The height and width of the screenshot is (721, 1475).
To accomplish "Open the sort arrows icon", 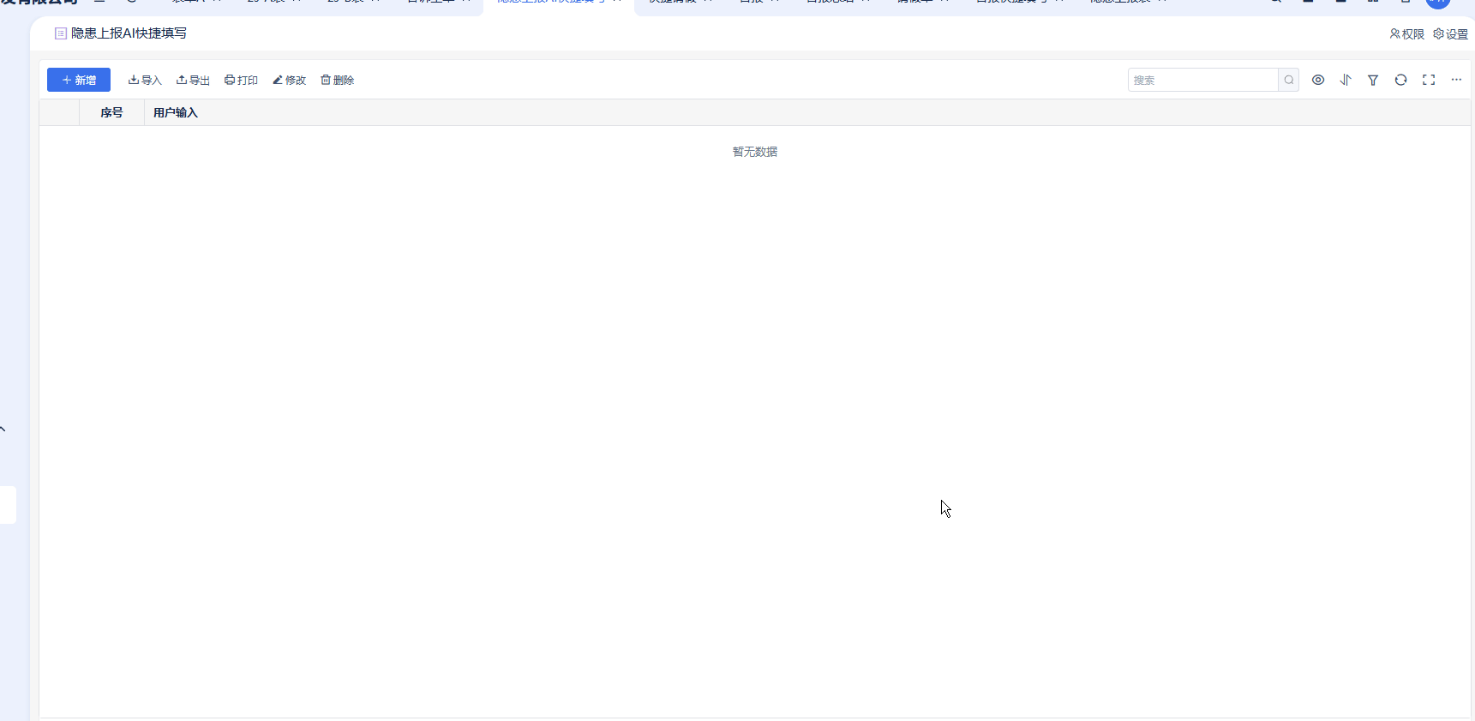I will click(1346, 80).
